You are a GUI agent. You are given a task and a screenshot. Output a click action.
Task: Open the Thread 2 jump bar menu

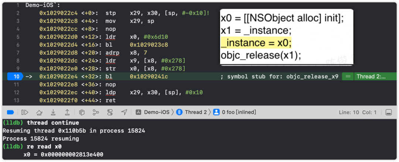point(192,112)
